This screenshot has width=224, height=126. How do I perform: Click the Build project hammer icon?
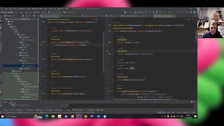131,12
